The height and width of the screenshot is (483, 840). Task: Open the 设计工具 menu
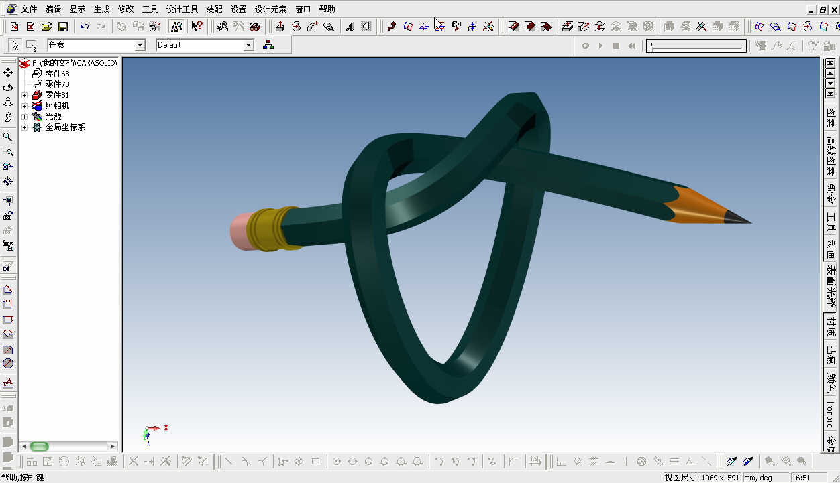pos(182,9)
